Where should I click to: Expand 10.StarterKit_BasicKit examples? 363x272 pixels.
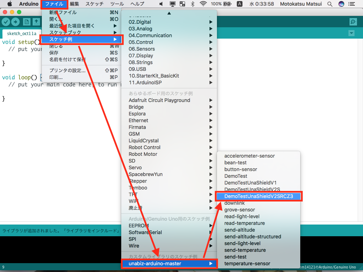coord(169,76)
